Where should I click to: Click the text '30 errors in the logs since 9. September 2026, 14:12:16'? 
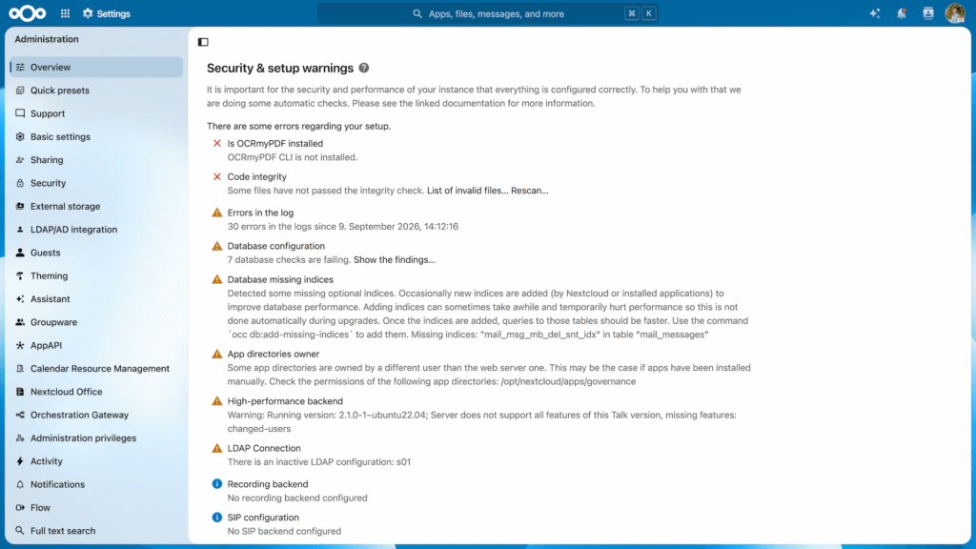[343, 227]
